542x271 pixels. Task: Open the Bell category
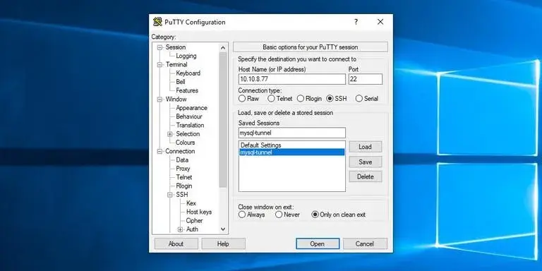[181, 82]
